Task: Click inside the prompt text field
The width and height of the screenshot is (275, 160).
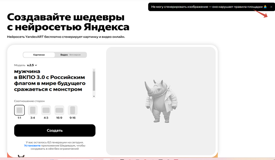Action: [51, 81]
